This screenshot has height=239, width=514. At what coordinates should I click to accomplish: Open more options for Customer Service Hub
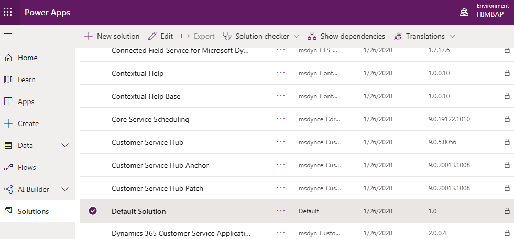(x=281, y=142)
